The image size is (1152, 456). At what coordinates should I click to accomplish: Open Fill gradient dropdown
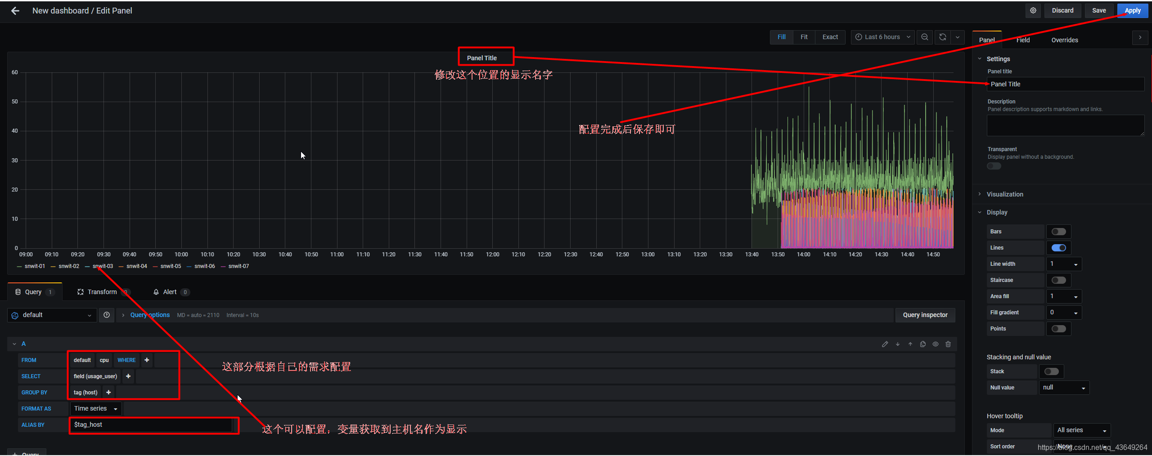[1064, 313]
